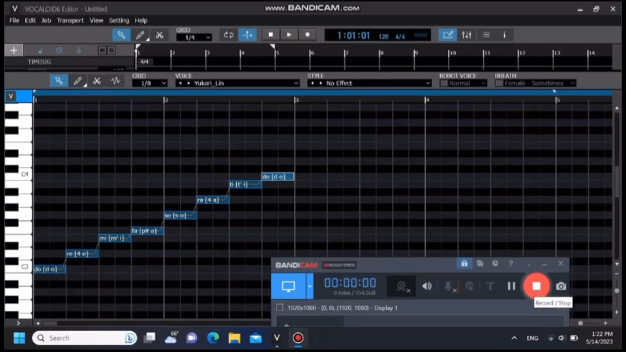Play the song in VOCALOID transport
The width and height of the screenshot is (626, 352).
point(289,35)
